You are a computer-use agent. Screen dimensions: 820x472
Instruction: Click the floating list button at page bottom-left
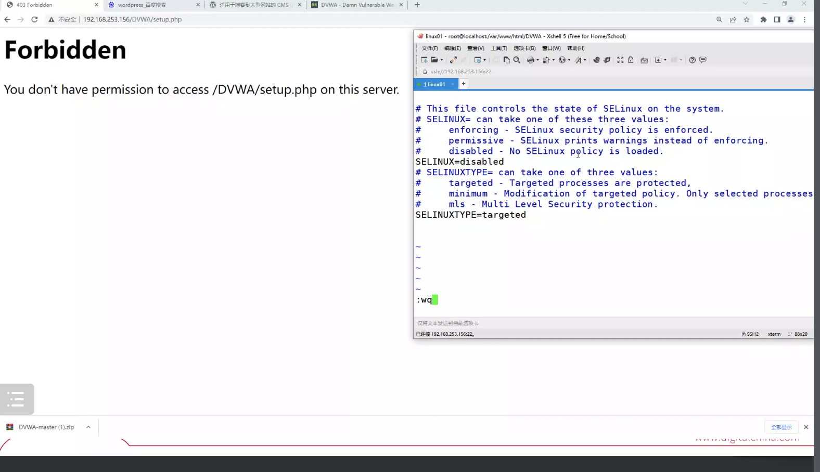coord(17,399)
